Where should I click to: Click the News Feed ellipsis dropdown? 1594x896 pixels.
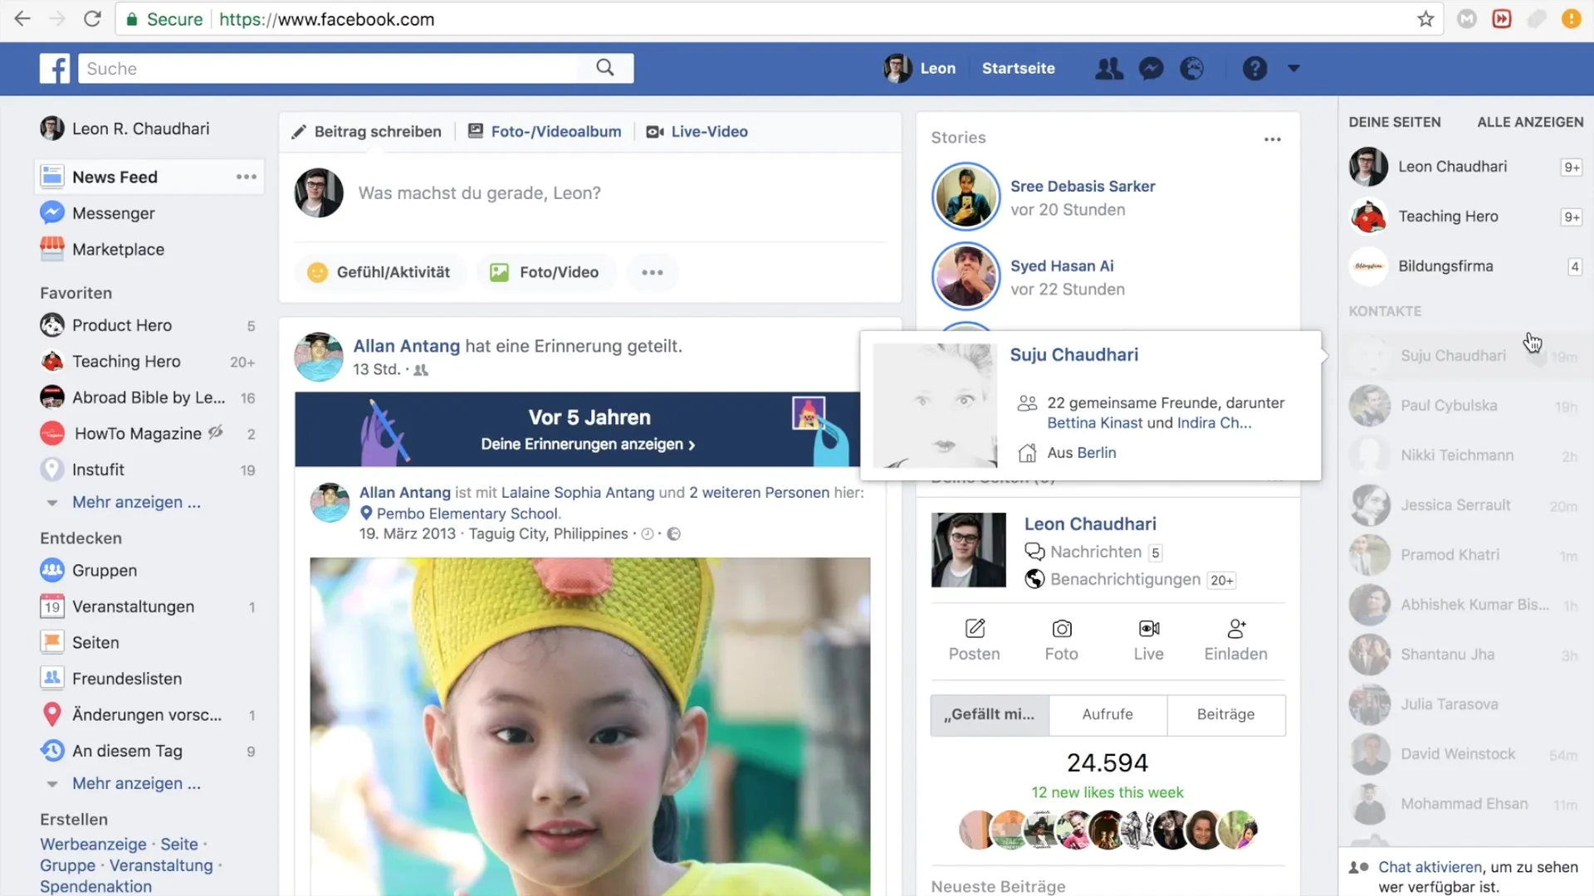click(244, 176)
